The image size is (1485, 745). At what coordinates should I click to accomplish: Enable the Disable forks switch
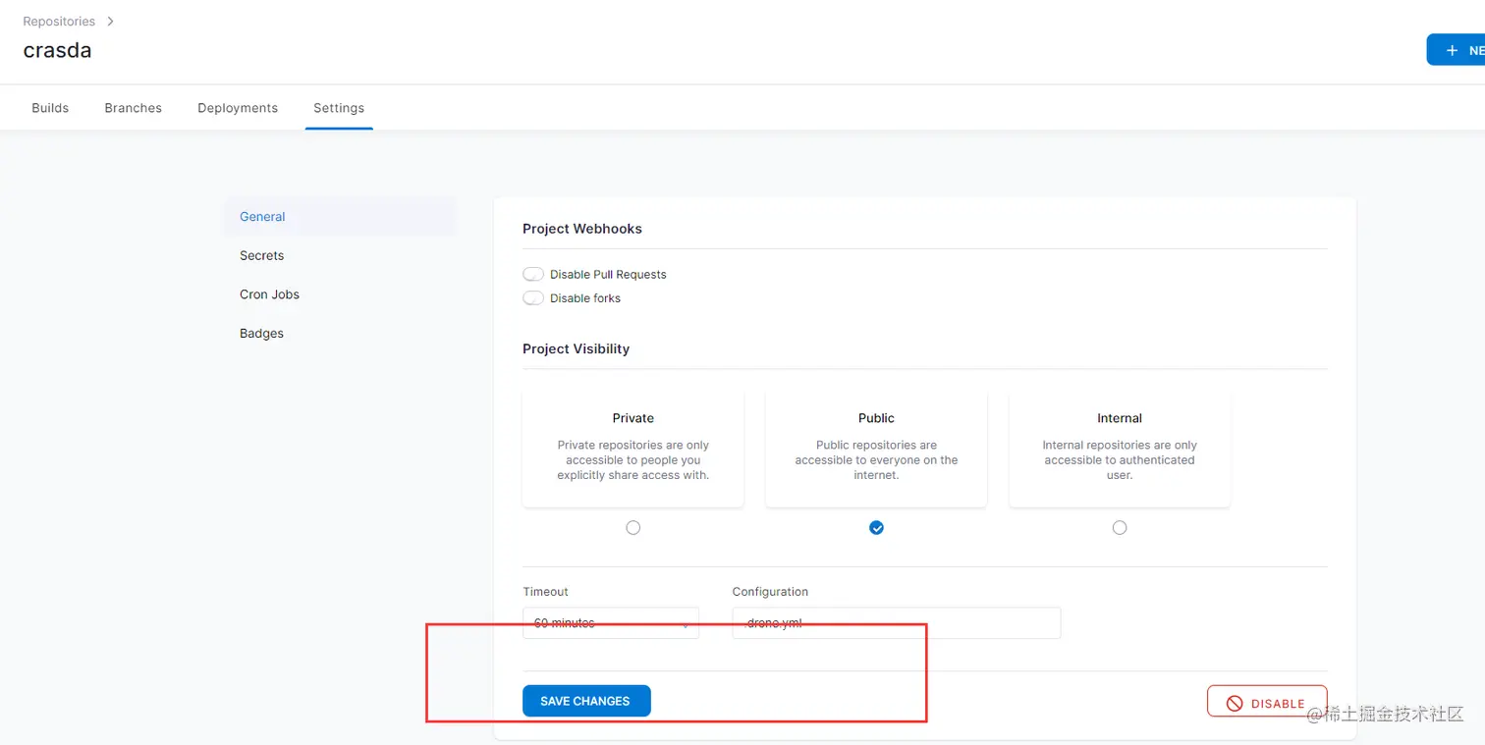point(533,298)
